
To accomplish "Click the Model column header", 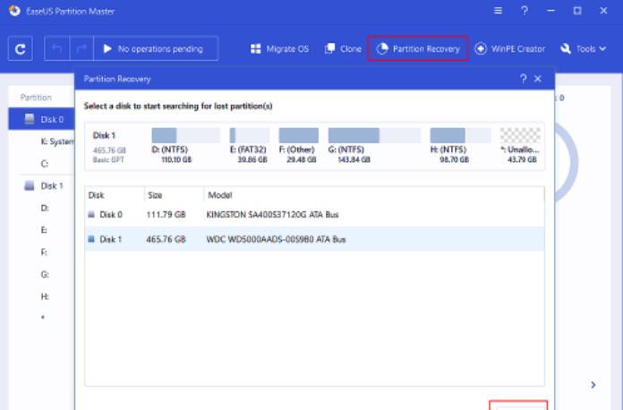I will pos(219,195).
